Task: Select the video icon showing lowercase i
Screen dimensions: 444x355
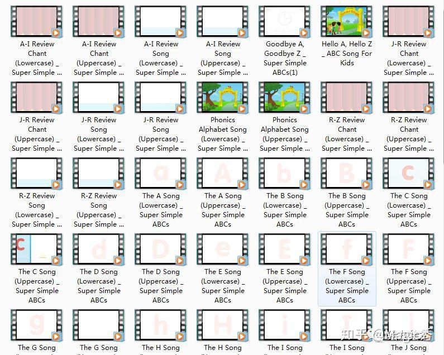Action: 285,325
